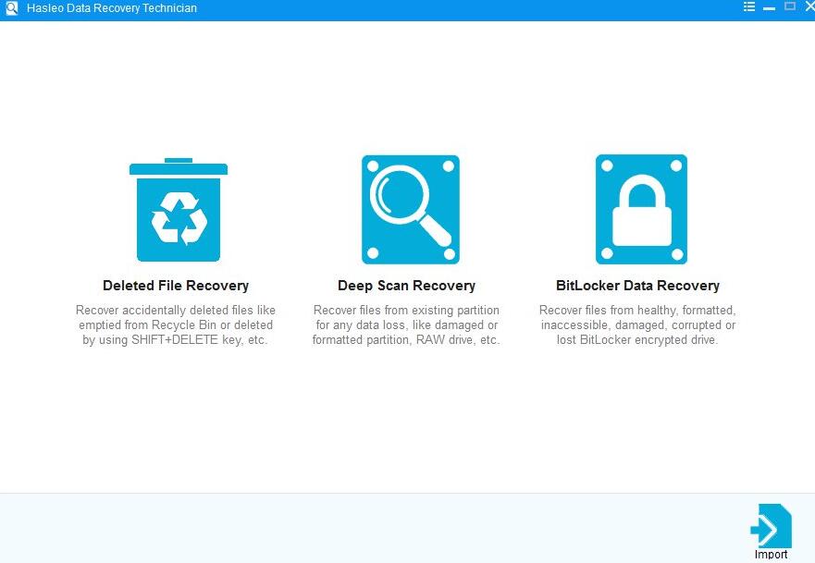This screenshot has height=563, width=815.
Task: Open BitLocker Data Recovery padlock icon
Action: 641,209
